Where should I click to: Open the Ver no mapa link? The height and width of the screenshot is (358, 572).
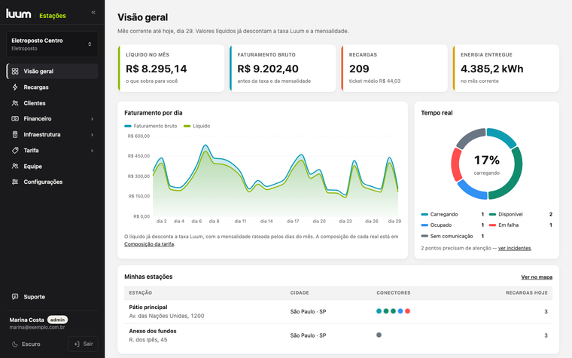pyautogui.click(x=537, y=277)
